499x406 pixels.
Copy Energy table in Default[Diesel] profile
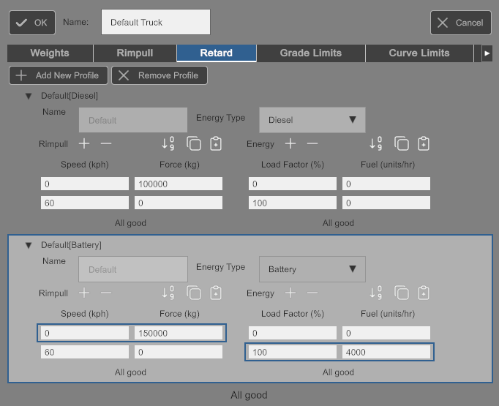[401, 144]
